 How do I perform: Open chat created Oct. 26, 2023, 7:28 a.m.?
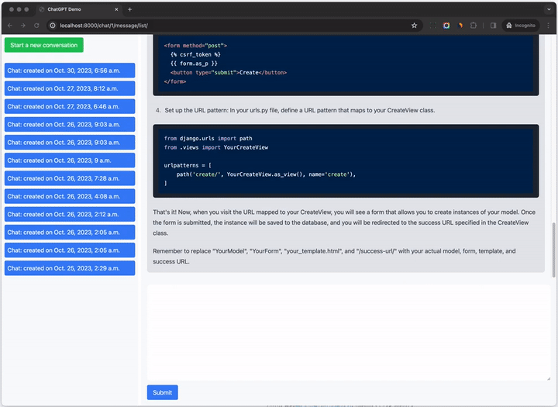(x=70, y=178)
